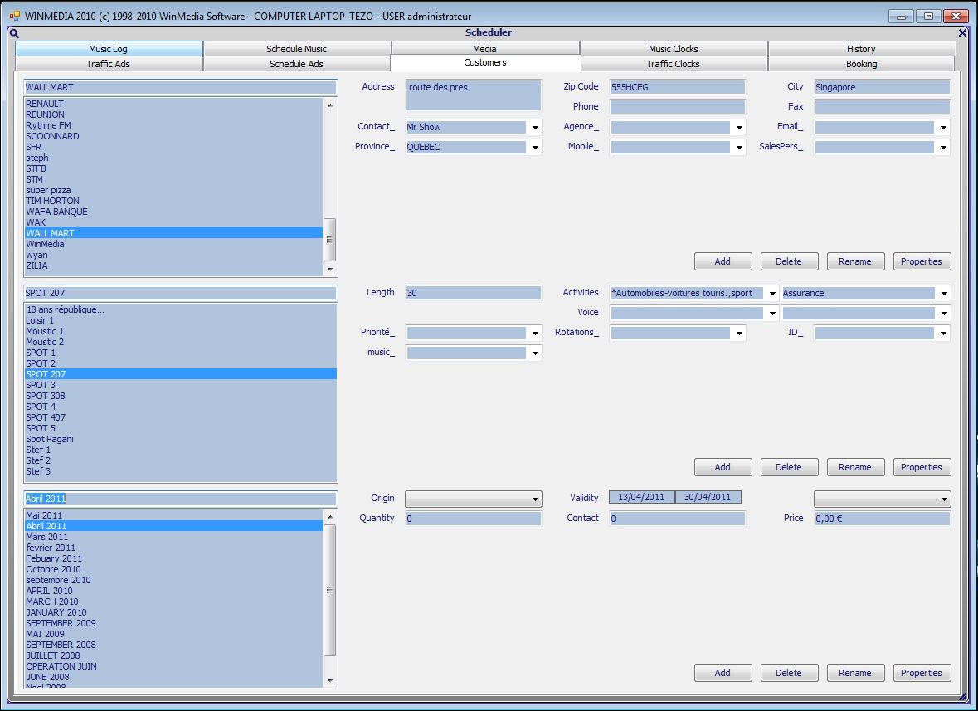The height and width of the screenshot is (711, 978).
Task: Click the customer list scrollbar thumb
Action: click(x=329, y=239)
